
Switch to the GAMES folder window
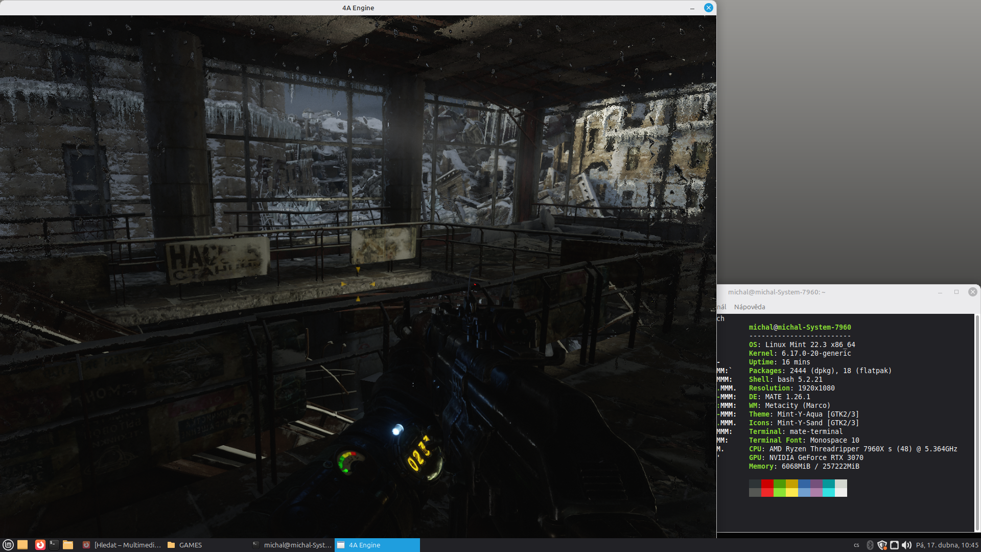pyautogui.click(x=185, y=545)
